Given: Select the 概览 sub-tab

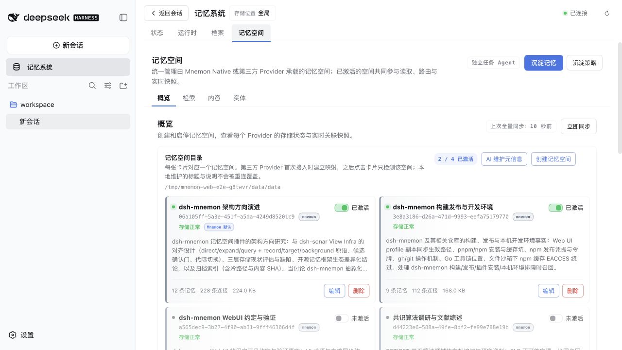Looking at the screenshot, I should (164, 98).
